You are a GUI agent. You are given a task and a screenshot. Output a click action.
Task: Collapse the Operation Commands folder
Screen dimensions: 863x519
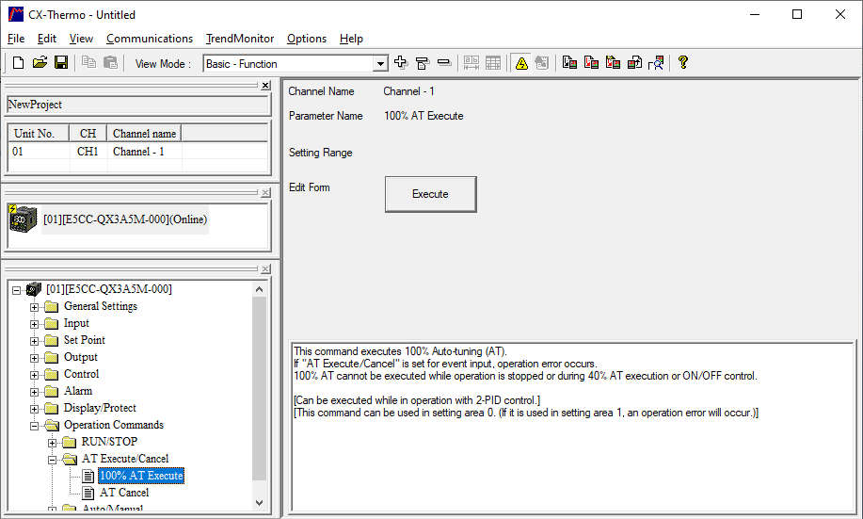pos(34,426)
